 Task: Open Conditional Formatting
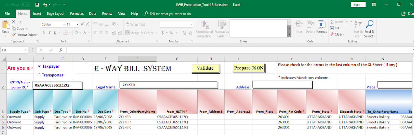(204, 29)
